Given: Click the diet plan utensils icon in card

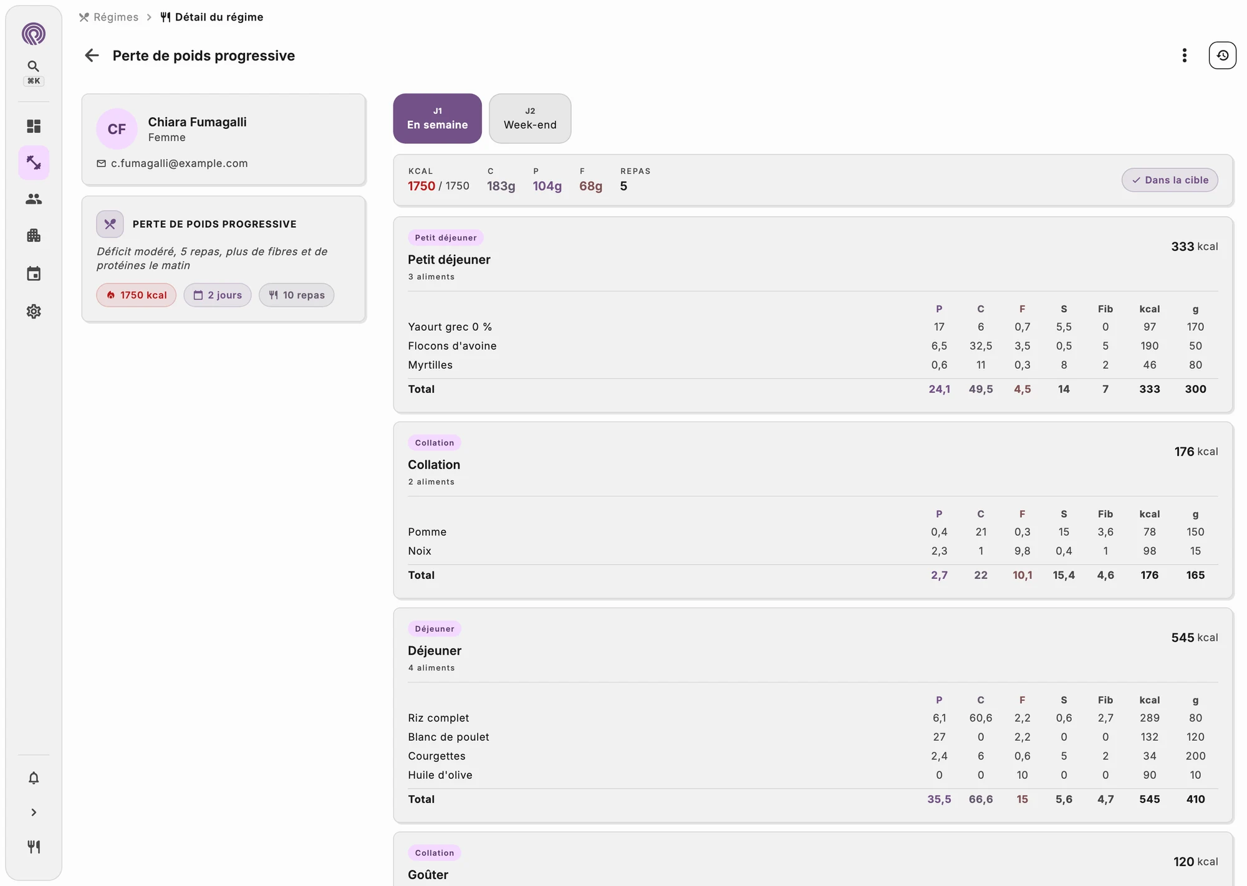Looking at the screenshot, I should [110, 224].
